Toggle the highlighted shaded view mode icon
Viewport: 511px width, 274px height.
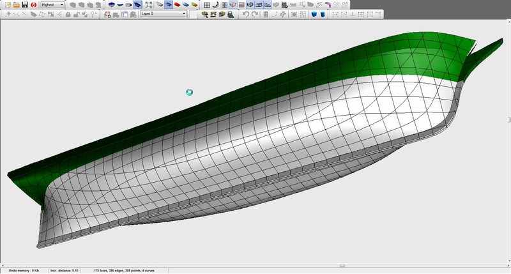click(169, 4)
